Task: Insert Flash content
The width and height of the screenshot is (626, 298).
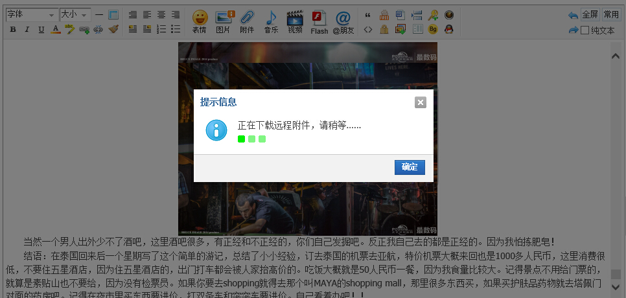Action: pos(319,22)
